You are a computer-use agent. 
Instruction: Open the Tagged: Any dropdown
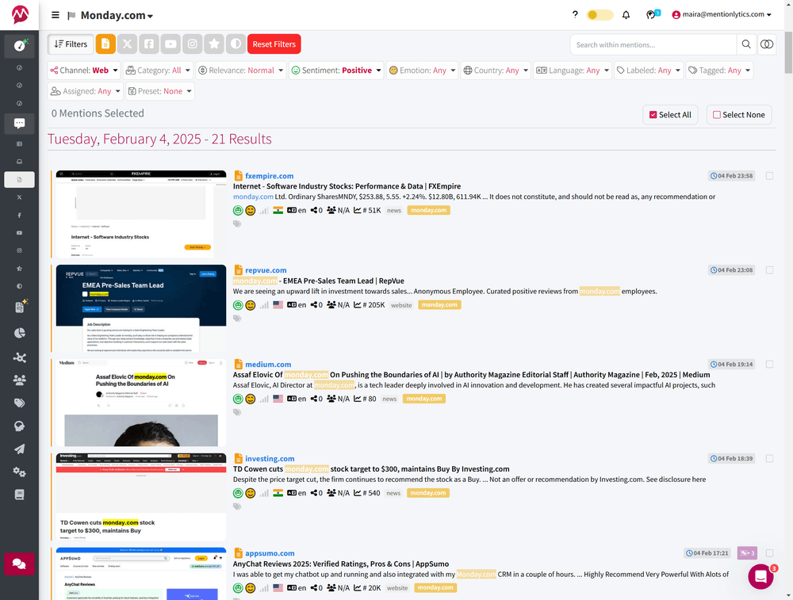coord(719,71)
